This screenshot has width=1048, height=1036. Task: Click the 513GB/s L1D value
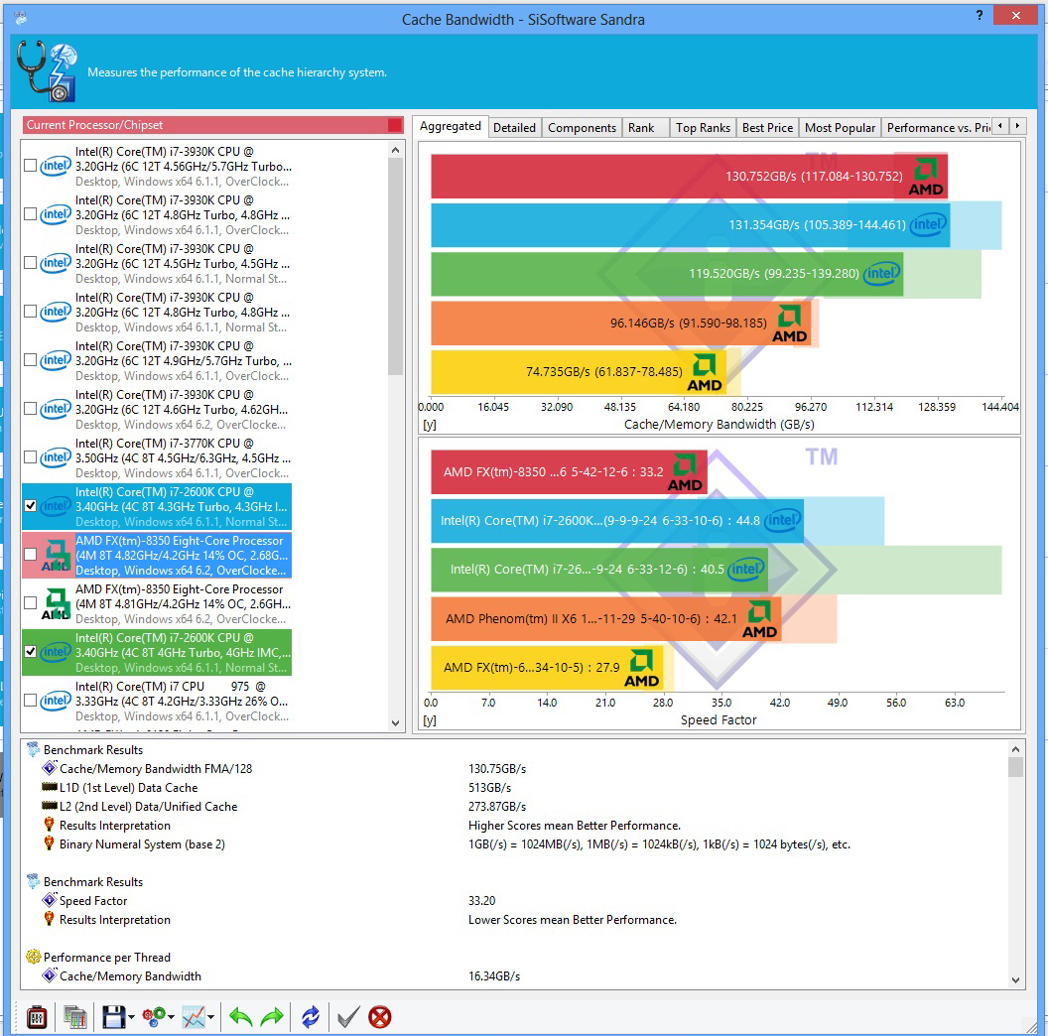pos(489,787)
